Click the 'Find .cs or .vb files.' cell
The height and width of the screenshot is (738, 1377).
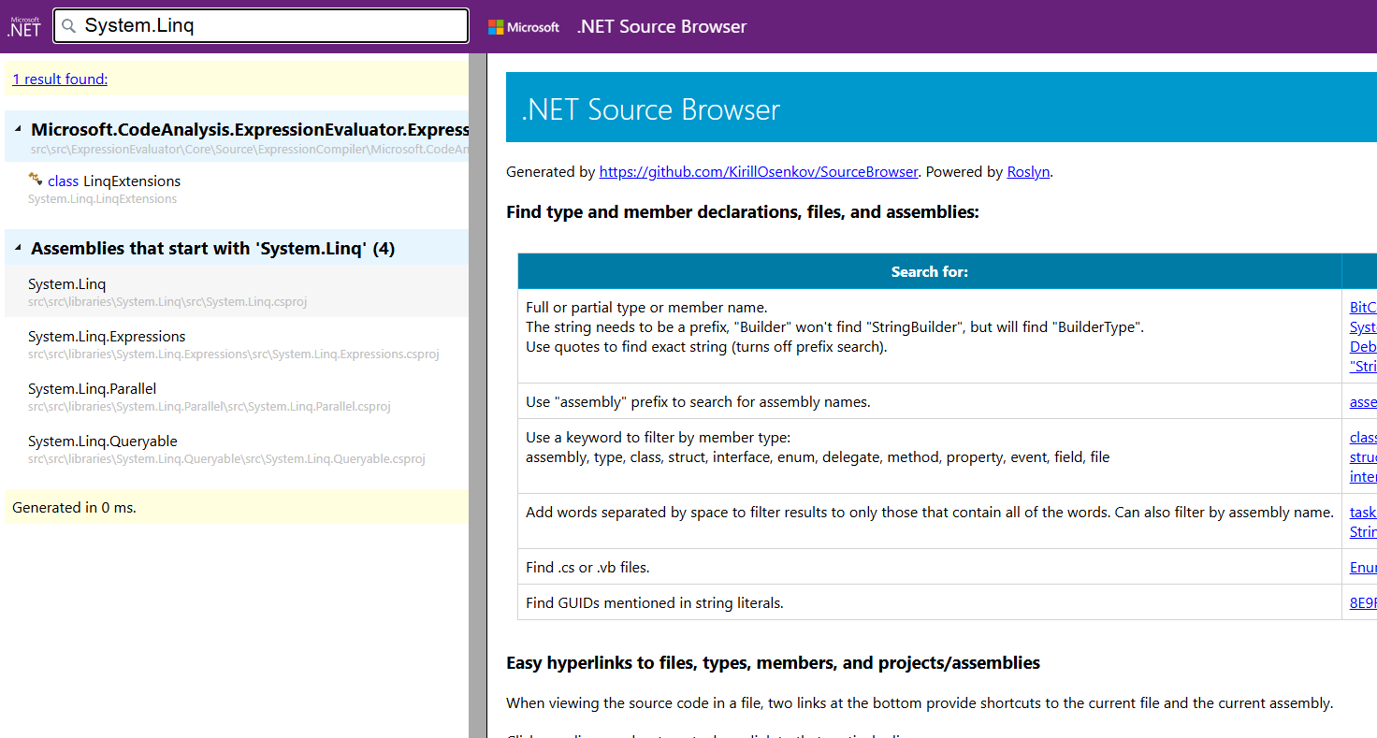930,567
